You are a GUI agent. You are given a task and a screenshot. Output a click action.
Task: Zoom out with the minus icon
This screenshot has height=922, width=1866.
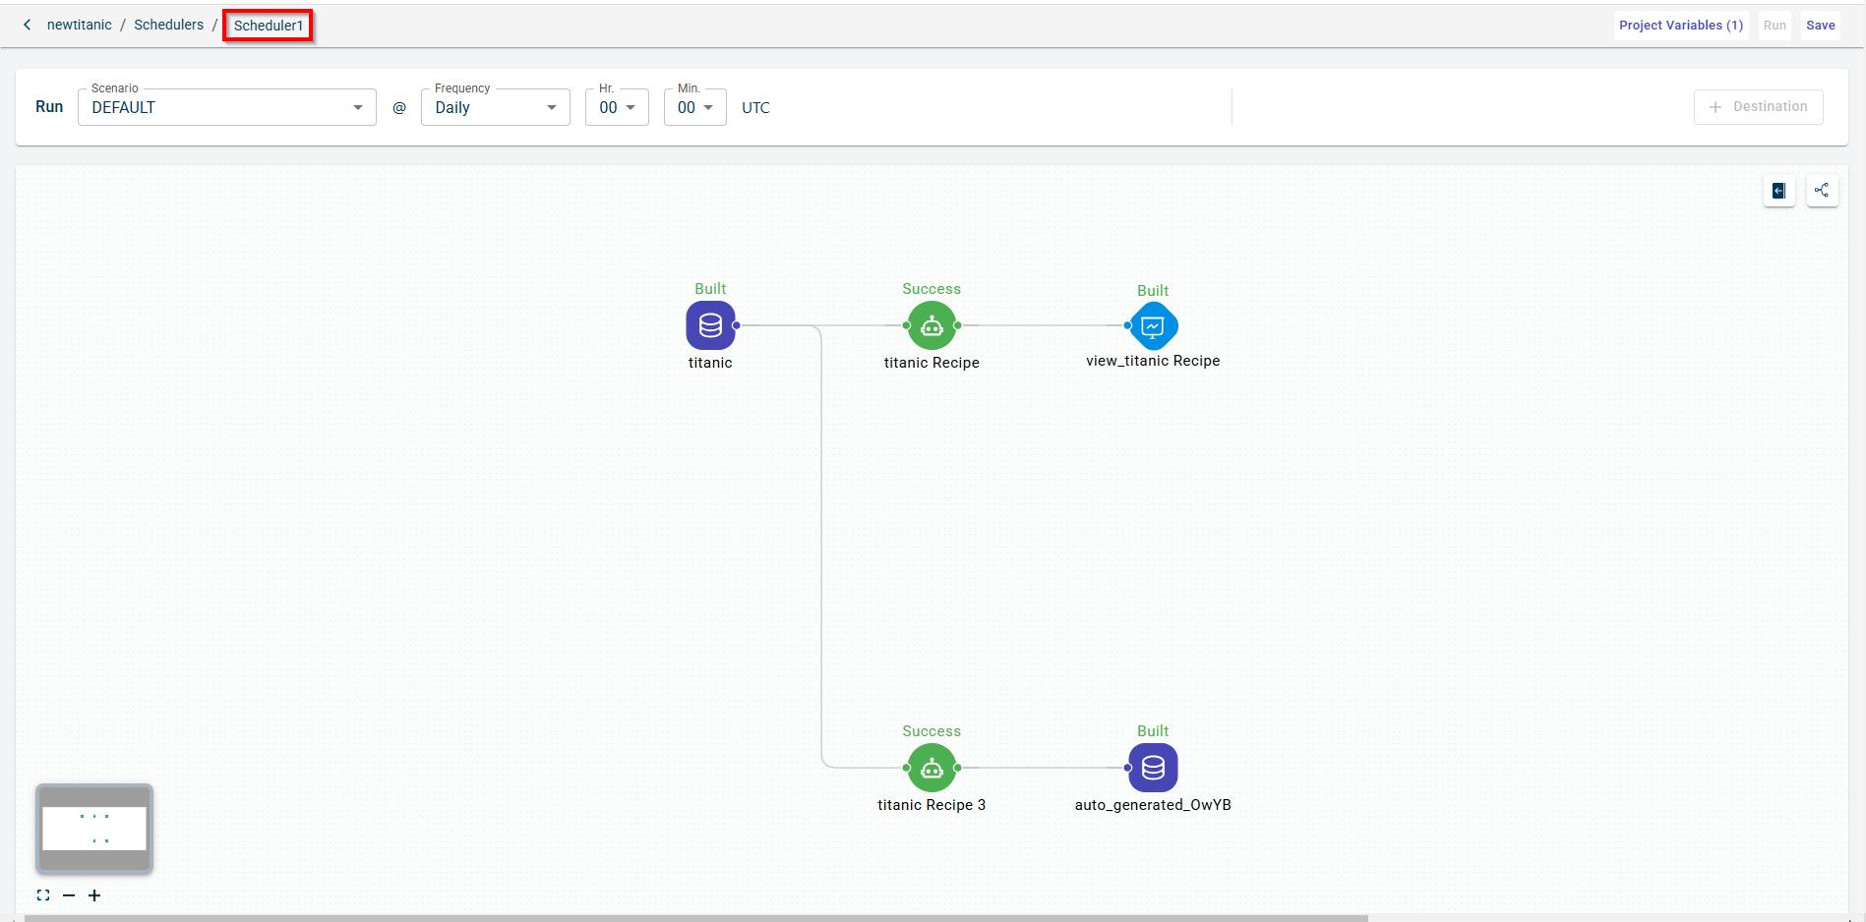point(69,895)
